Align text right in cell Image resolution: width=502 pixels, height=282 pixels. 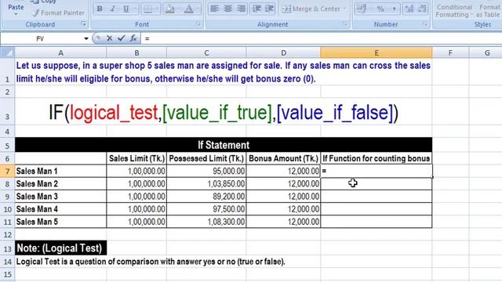coord(241,9)
